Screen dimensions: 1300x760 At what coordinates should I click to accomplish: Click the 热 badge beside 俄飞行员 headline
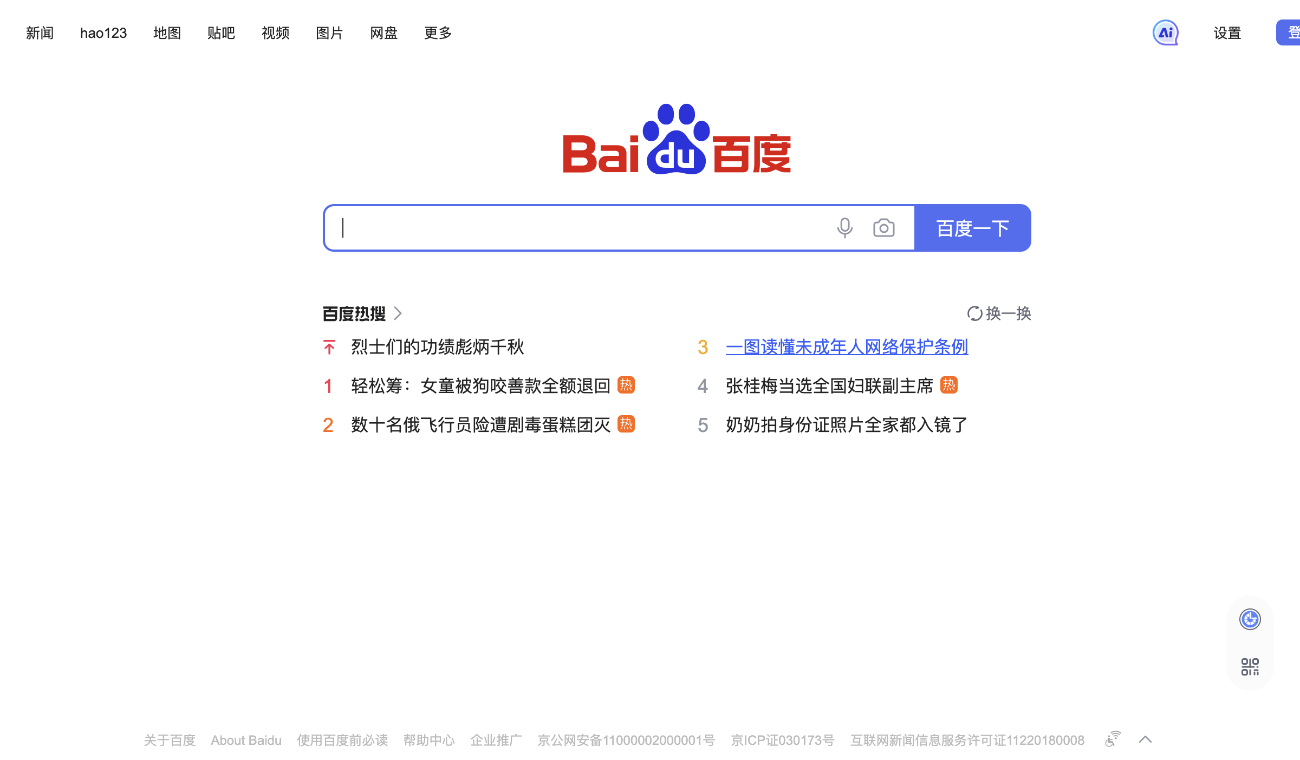click(626, 424)
